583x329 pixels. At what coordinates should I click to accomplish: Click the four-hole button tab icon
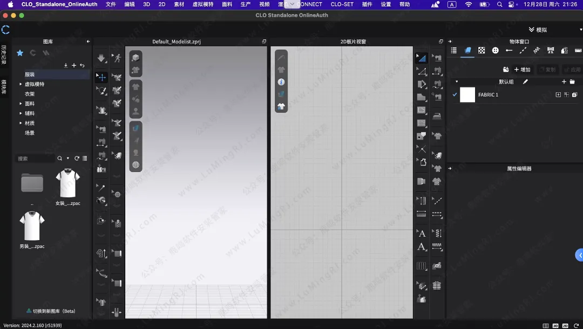[495, 50]
